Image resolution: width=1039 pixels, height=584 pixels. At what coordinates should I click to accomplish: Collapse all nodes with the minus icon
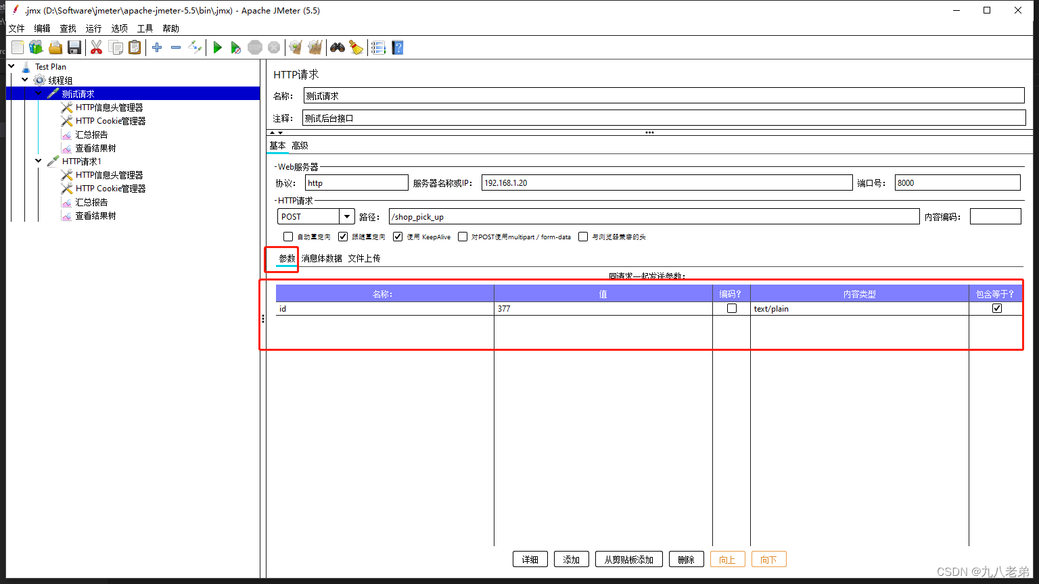coord(176,47)
